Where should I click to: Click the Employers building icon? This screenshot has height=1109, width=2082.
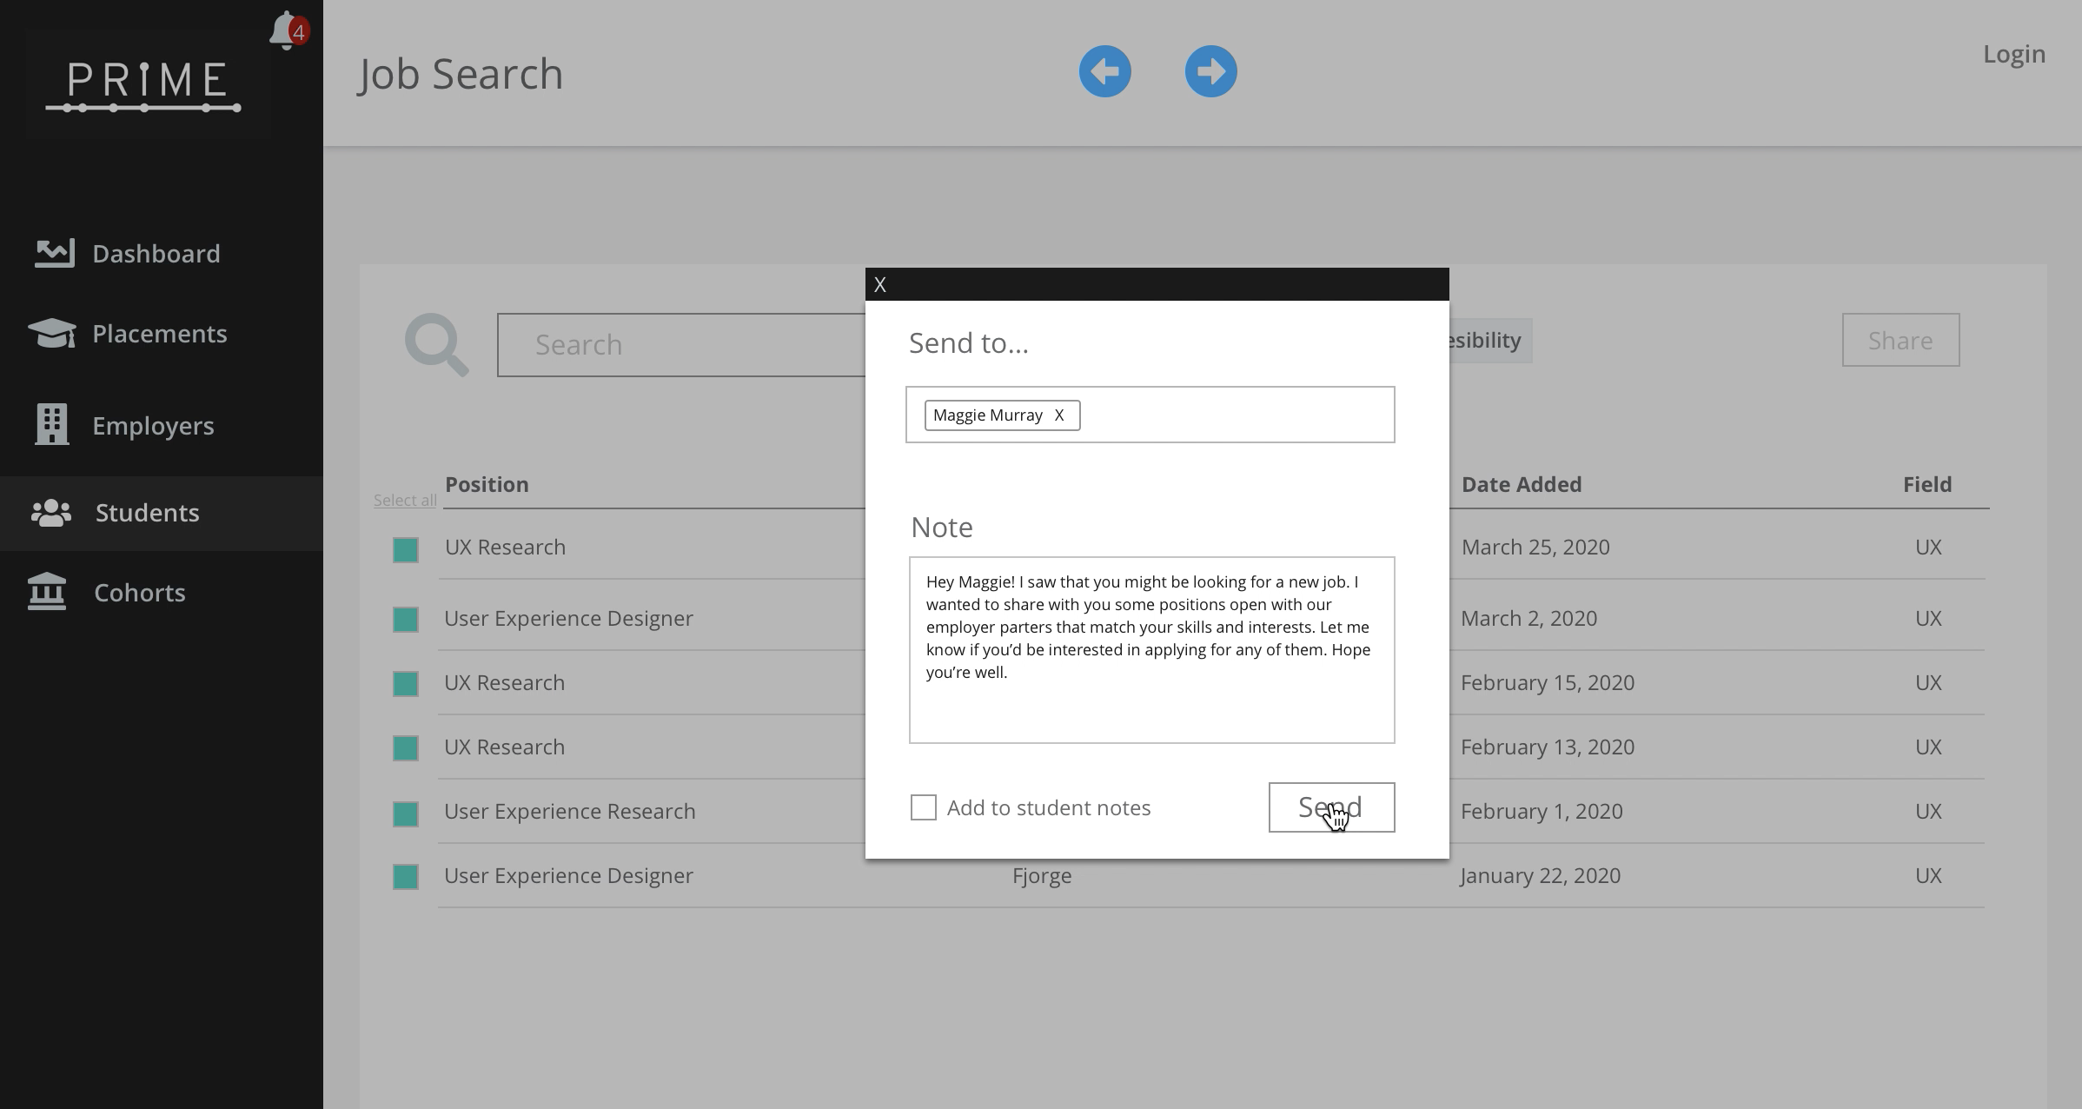[x=51, y=425]
